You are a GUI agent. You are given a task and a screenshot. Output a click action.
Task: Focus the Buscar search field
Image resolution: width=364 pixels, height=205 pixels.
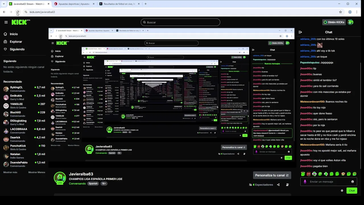tap(180, 22)
